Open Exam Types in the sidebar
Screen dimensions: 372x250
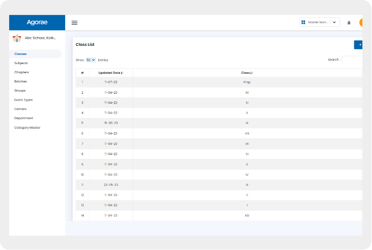pyautogui.click(x=23, y=100)
